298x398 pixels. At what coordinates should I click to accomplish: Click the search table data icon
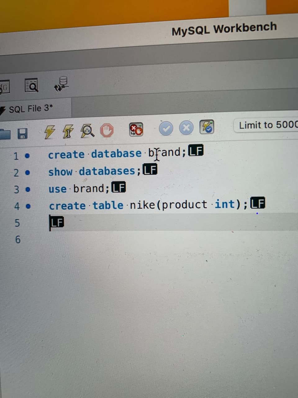pyautogui.click(x=31, y=86)
